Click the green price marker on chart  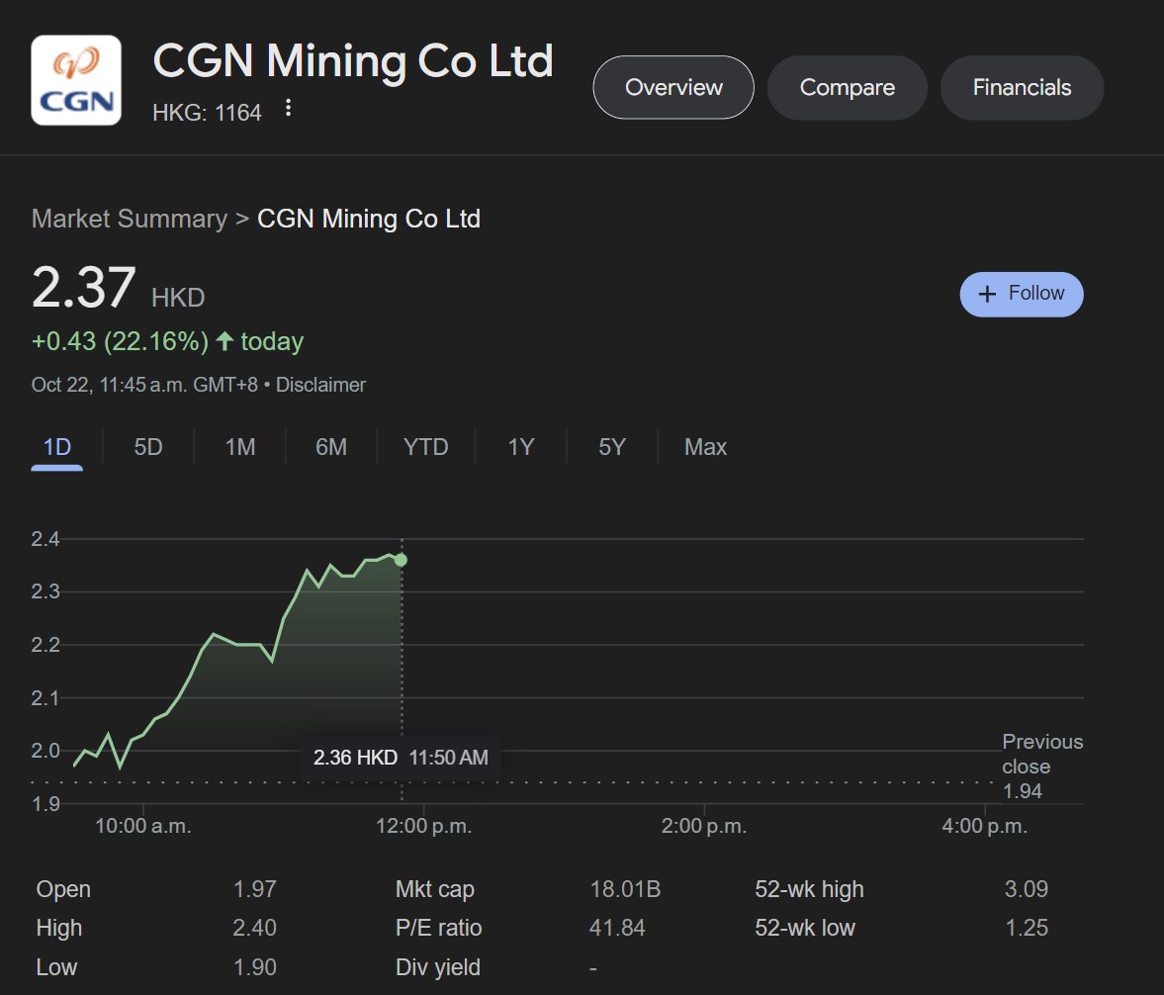tap(401, 560)
